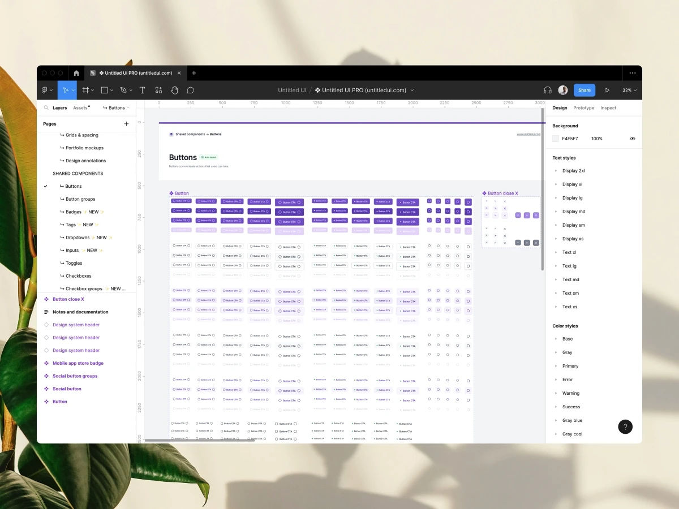Select the Text tool
The height and width of the screenshot is (509, 679).
pos(142,90)
